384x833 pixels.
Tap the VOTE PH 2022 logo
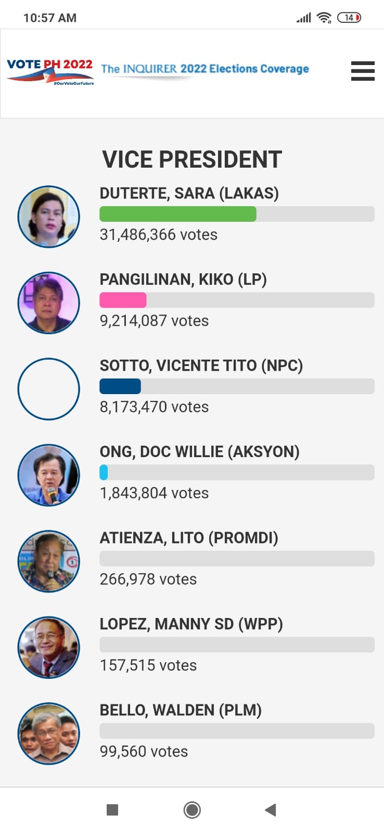pos(50,71)
